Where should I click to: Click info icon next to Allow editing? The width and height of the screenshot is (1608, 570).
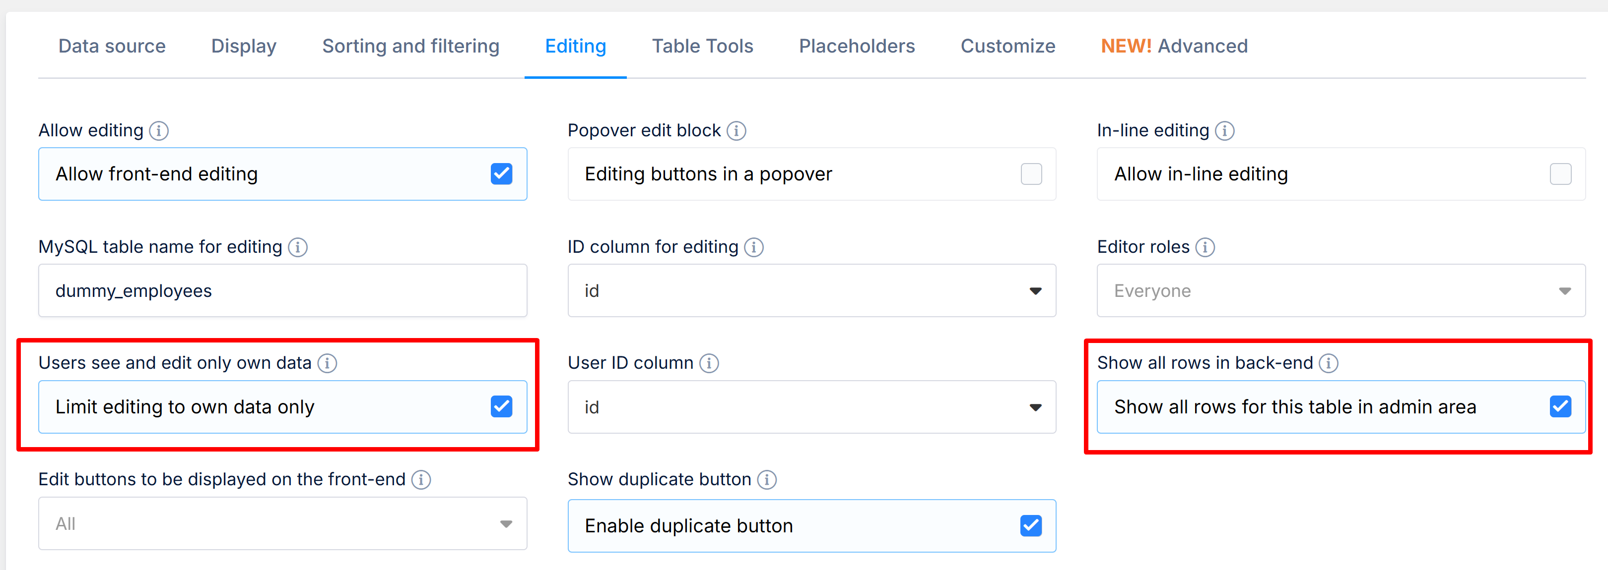(x=159, y=131)
